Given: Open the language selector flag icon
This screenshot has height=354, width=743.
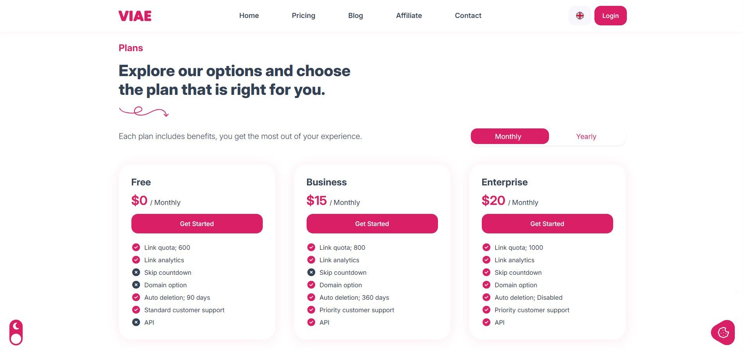Looking at the screenshot, I should click(580, 16).
